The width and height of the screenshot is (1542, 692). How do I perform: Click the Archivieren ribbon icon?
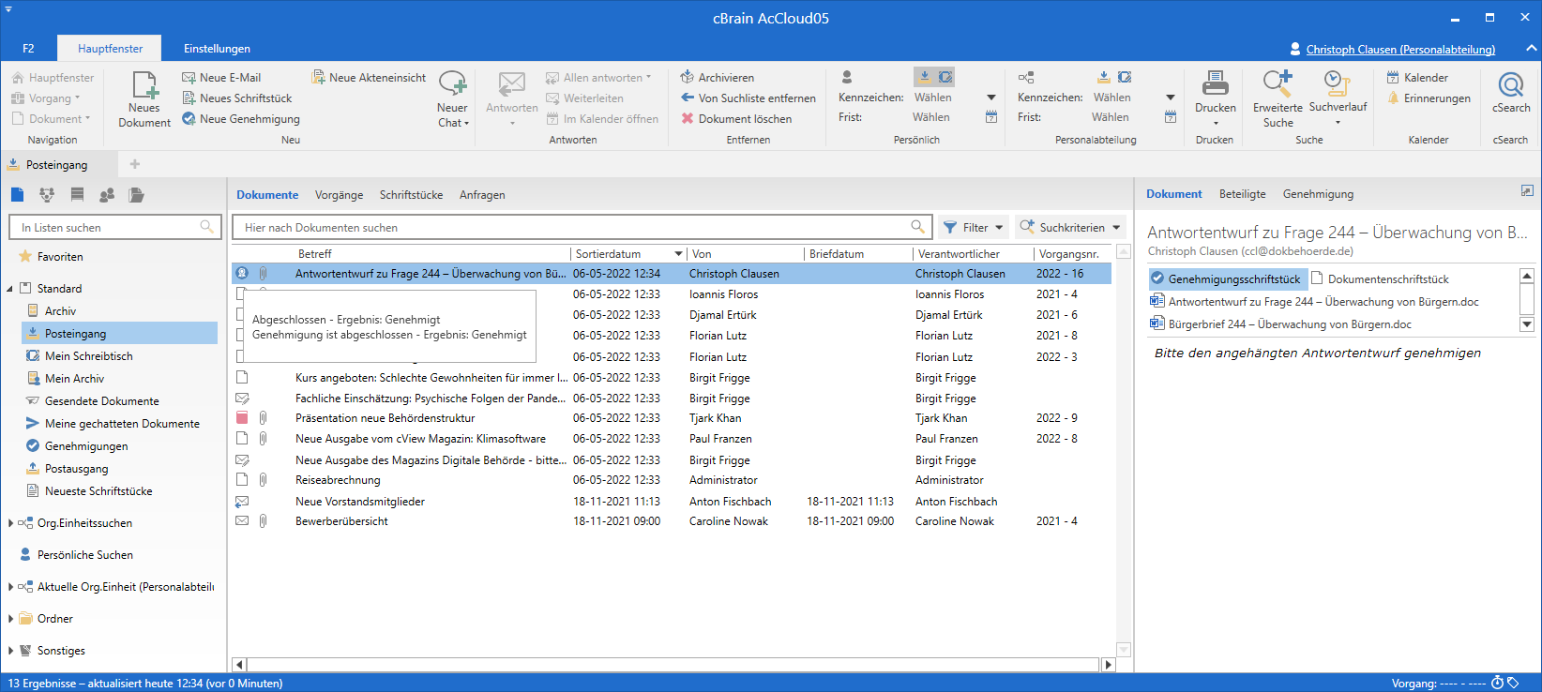pos(688,77)
